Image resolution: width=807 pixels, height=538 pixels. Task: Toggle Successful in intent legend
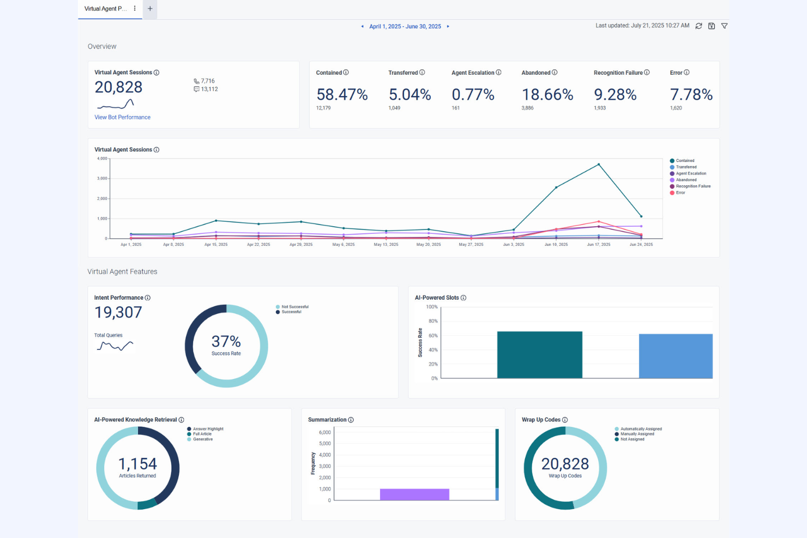[288, 312]
